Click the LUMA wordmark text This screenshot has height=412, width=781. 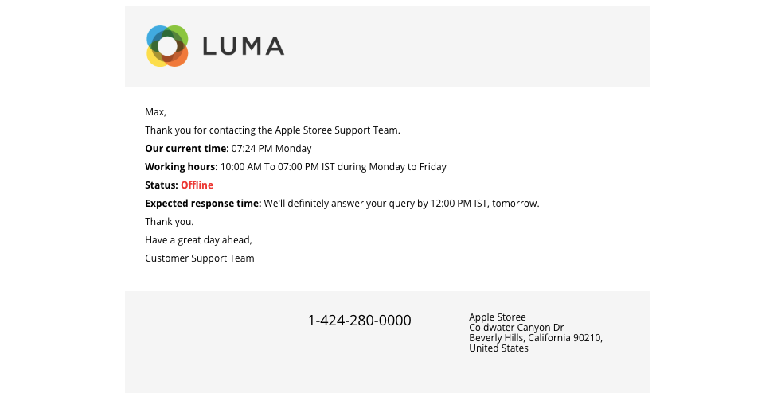(x=244, y=46)
